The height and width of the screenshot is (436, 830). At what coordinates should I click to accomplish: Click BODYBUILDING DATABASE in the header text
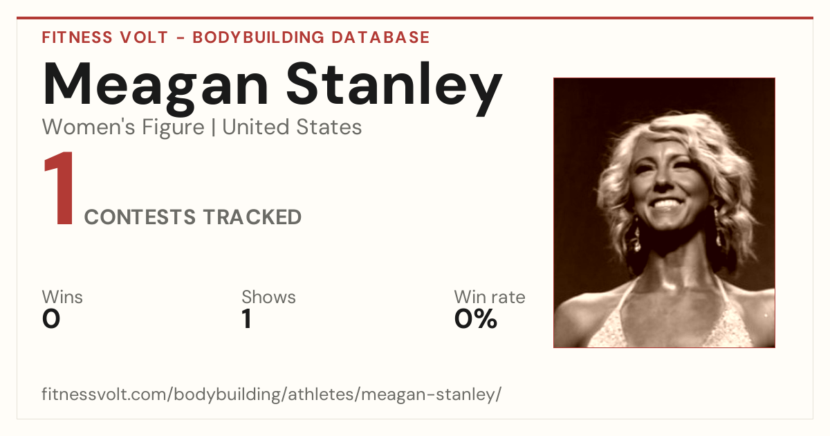(x=311, y=37)
